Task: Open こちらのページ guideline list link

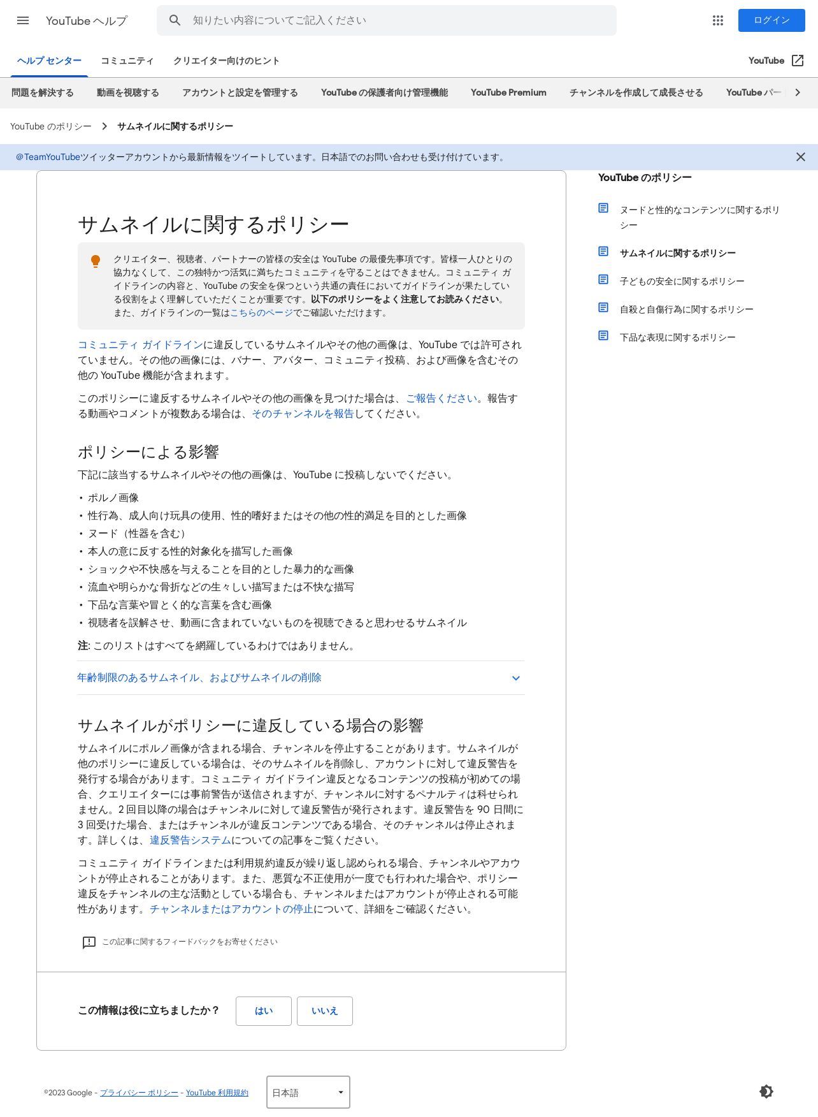Action: pos(261,312)
